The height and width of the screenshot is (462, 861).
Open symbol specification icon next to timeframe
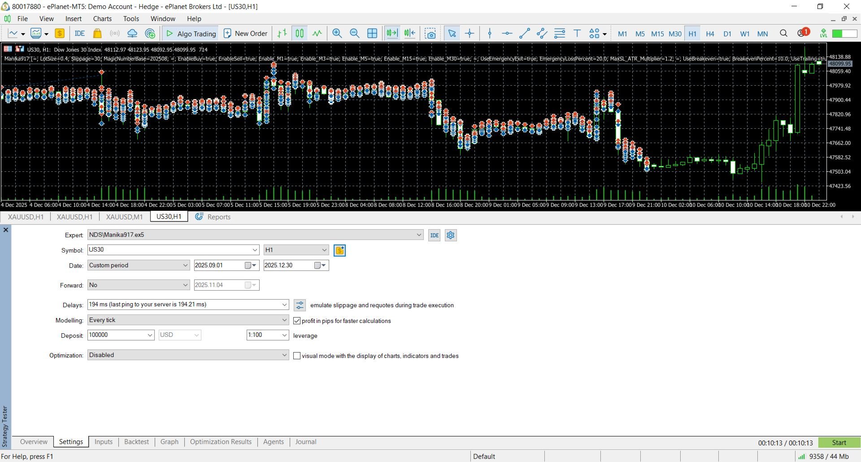coord(340,250)
